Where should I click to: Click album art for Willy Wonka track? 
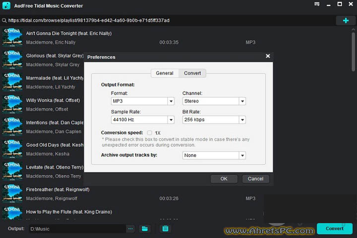tap(12, 104)
